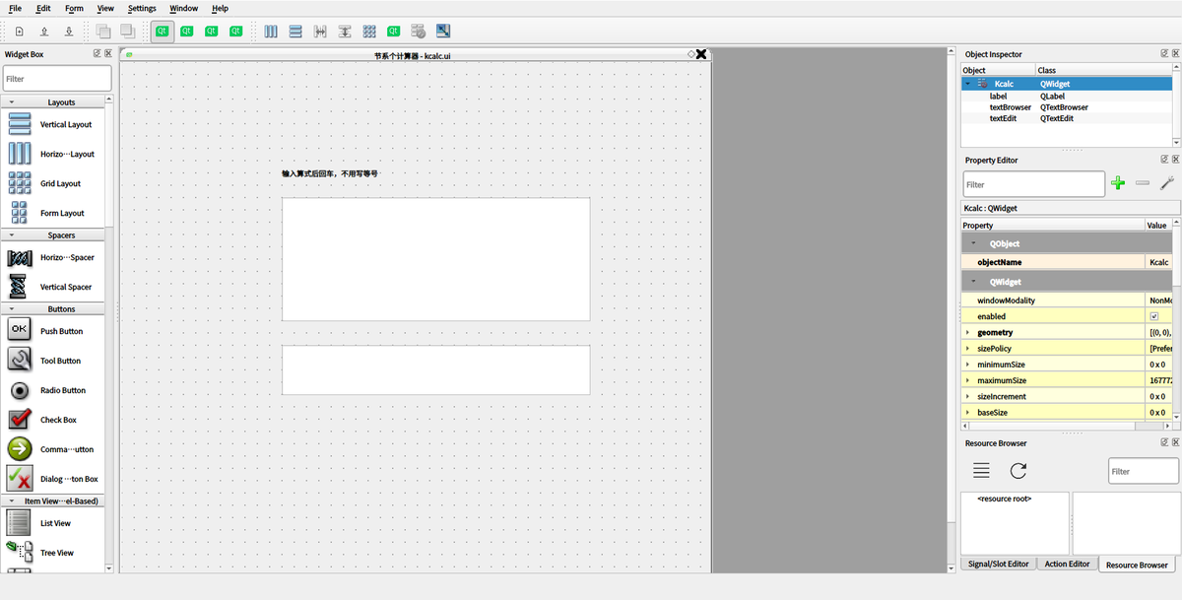
Task: Select the Push Button widget
Action: [x=61, y=331]
